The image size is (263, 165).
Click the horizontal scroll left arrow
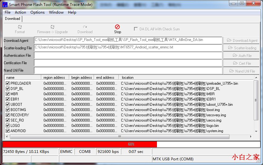click(x=7, y=137)
